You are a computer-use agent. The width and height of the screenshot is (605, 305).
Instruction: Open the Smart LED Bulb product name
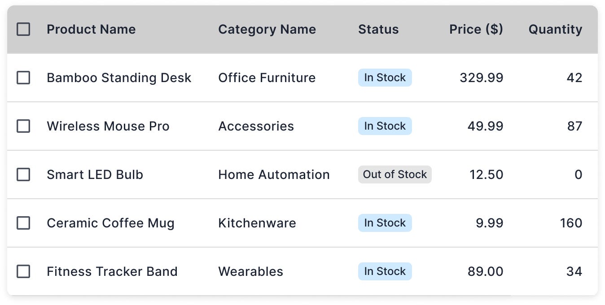coord(95,175)
